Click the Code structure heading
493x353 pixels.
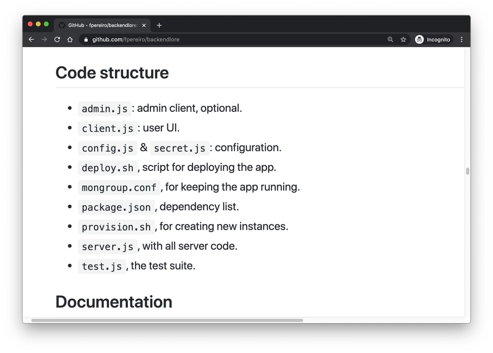point(112,73)
